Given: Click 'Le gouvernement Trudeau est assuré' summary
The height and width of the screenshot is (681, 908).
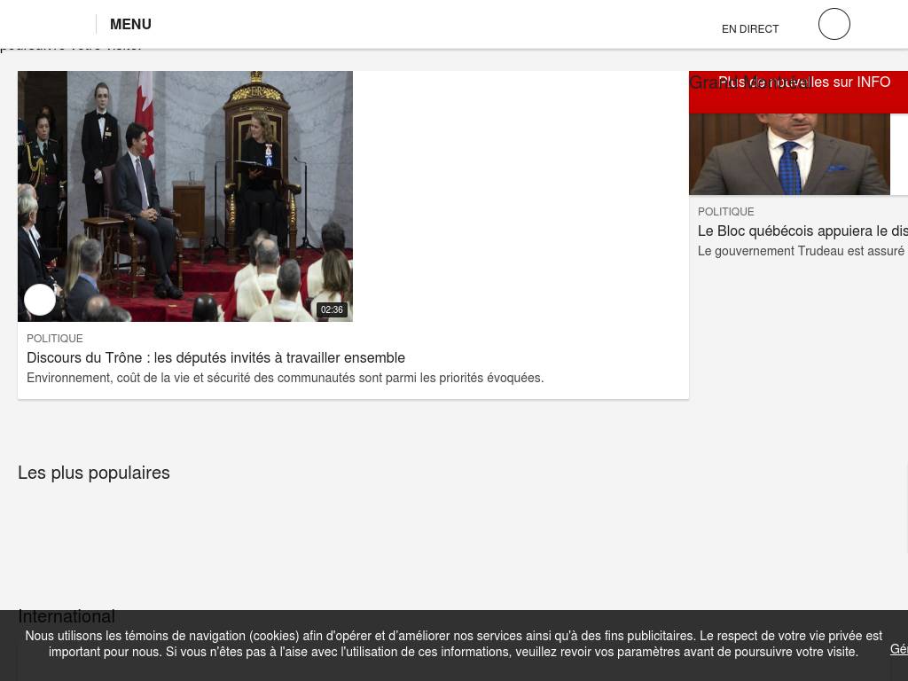Looking at the screenshot, I should (801, 251).
